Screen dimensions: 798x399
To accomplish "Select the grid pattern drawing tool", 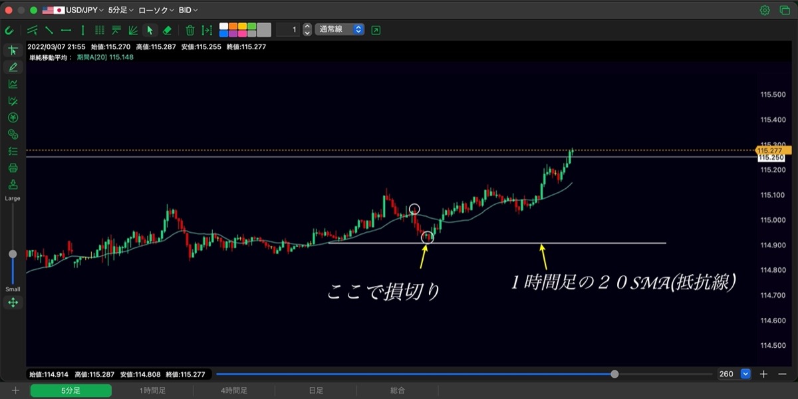I will (100, 30).
